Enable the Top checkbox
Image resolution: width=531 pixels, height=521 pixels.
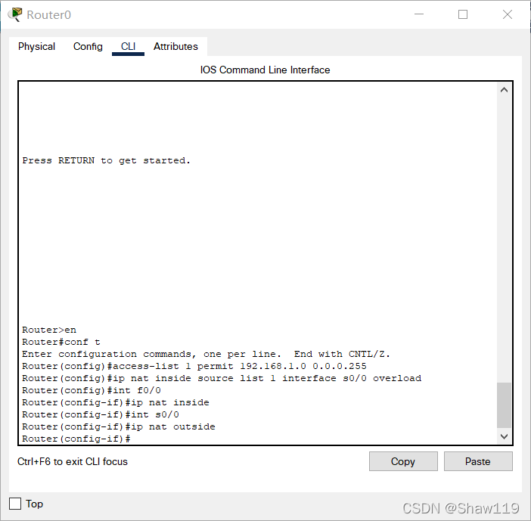[15, 504]
